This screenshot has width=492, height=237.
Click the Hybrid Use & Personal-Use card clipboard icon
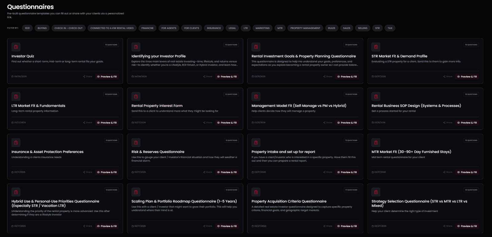click(16, 192)
